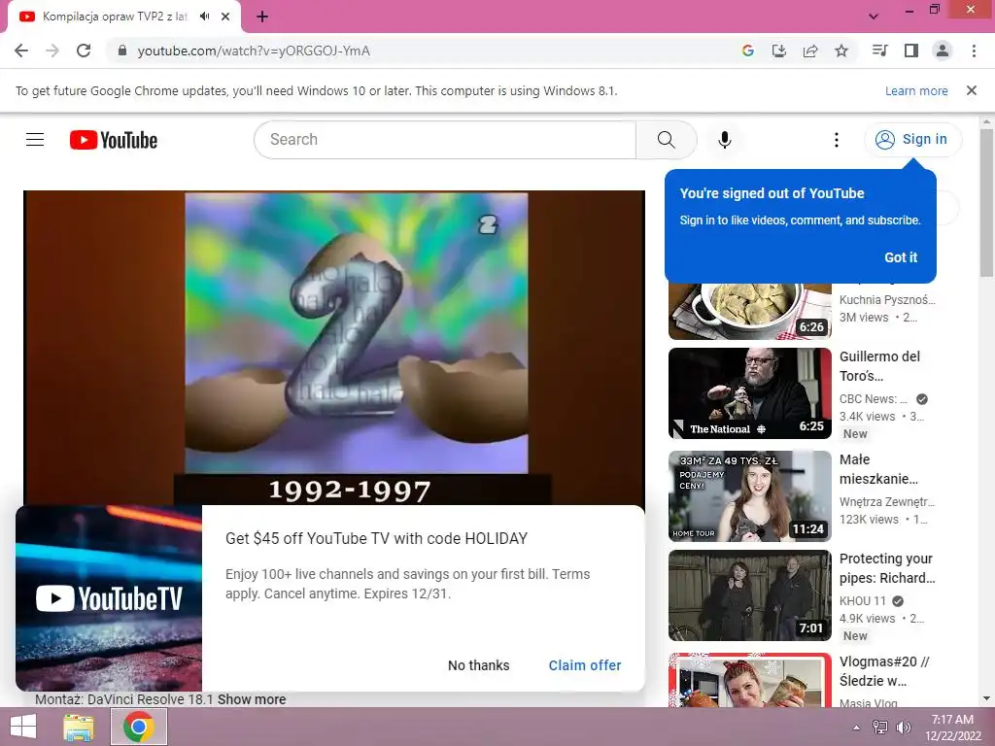Close the Chrome update info bar
This screenshot has width=995, height=746.
971,90
